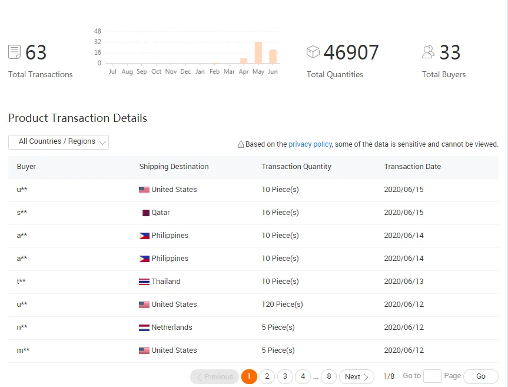
Task: Open the All Countries / Regions dropdown
Action: 59,143
